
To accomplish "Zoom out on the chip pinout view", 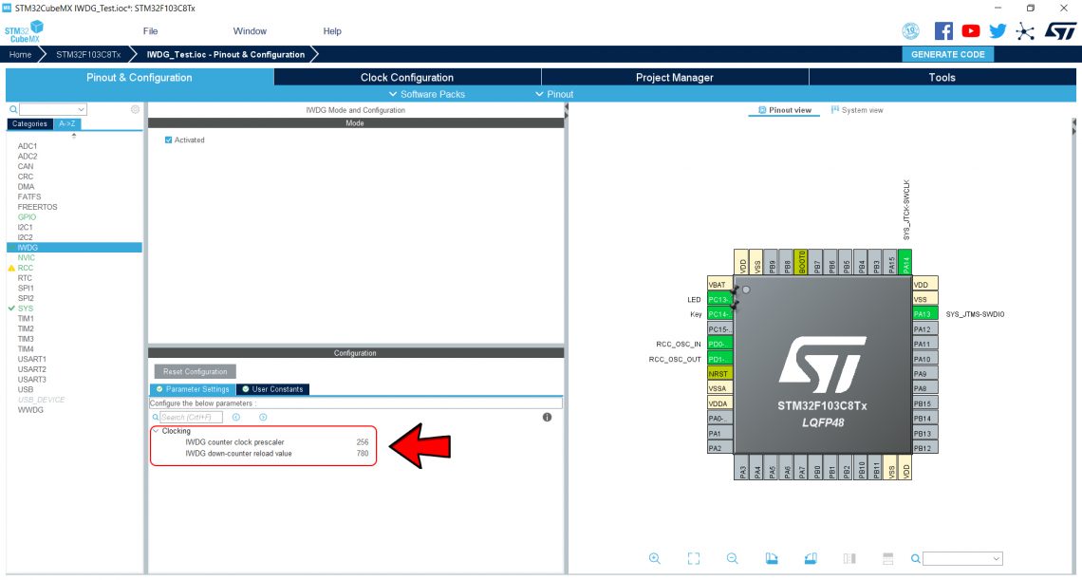I will tap(732, 558).
